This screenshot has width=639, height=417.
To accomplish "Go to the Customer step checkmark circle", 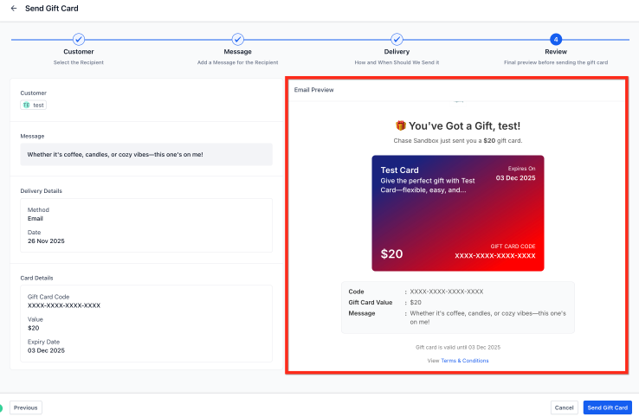I will coord(79,39).
